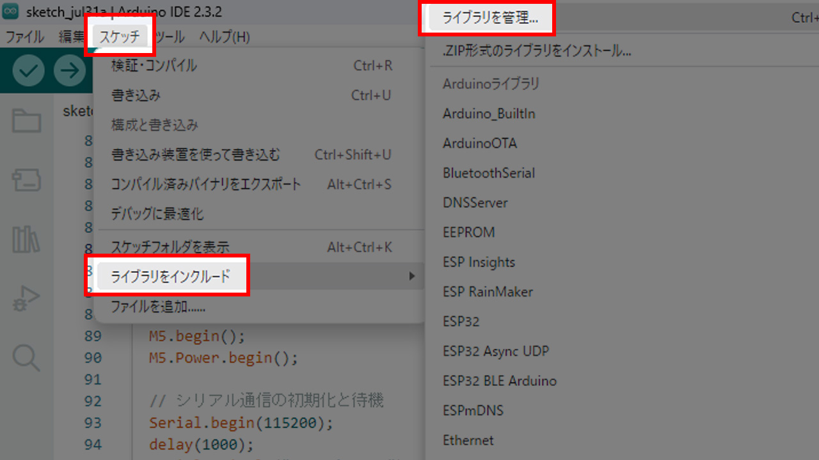
Task: Select 検証・コンパイル menu entry
Action: (154, 66)
